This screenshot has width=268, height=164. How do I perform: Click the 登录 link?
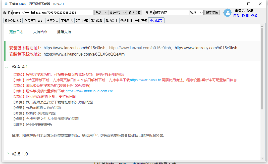click(254, 16)
